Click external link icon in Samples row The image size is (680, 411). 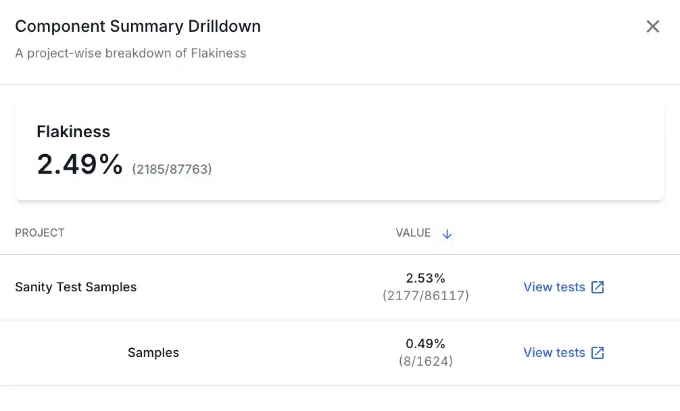point(598,353)
